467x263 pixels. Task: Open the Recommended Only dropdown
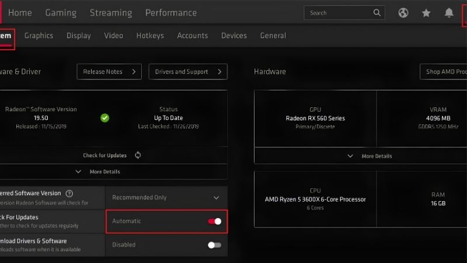(x=166, y=198)
